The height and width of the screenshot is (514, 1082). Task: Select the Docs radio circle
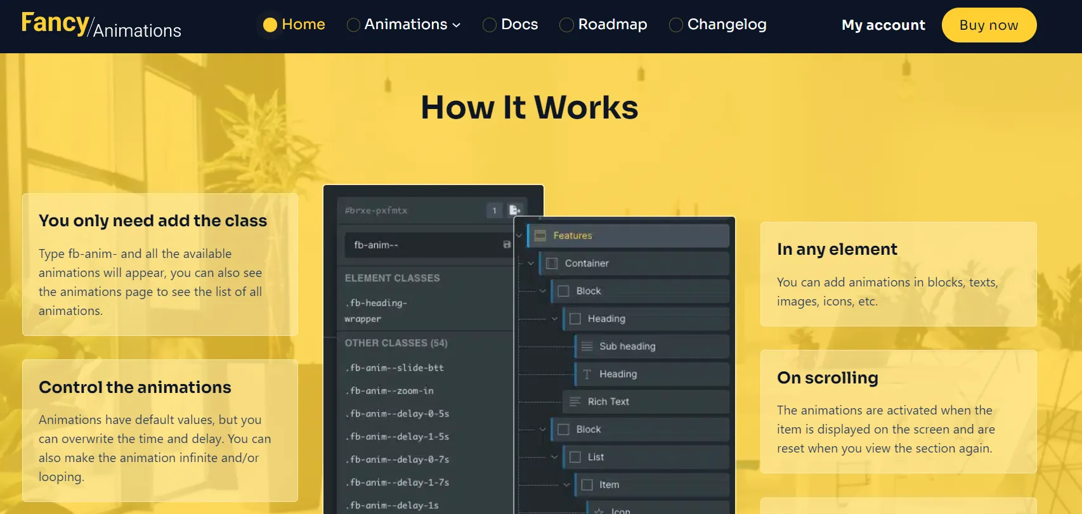coord(490,25)
